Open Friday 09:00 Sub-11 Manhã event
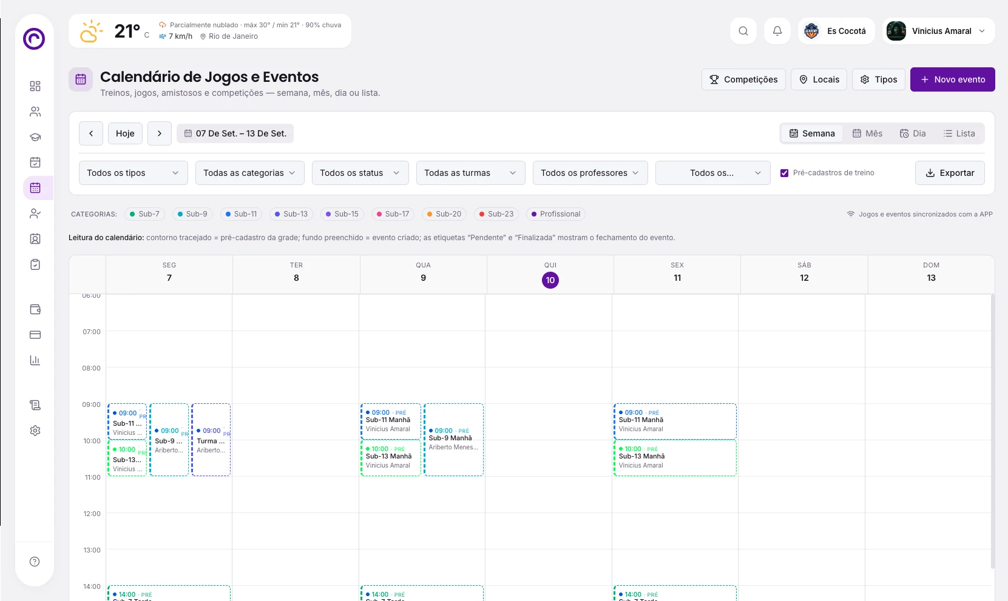 (675, 421)
